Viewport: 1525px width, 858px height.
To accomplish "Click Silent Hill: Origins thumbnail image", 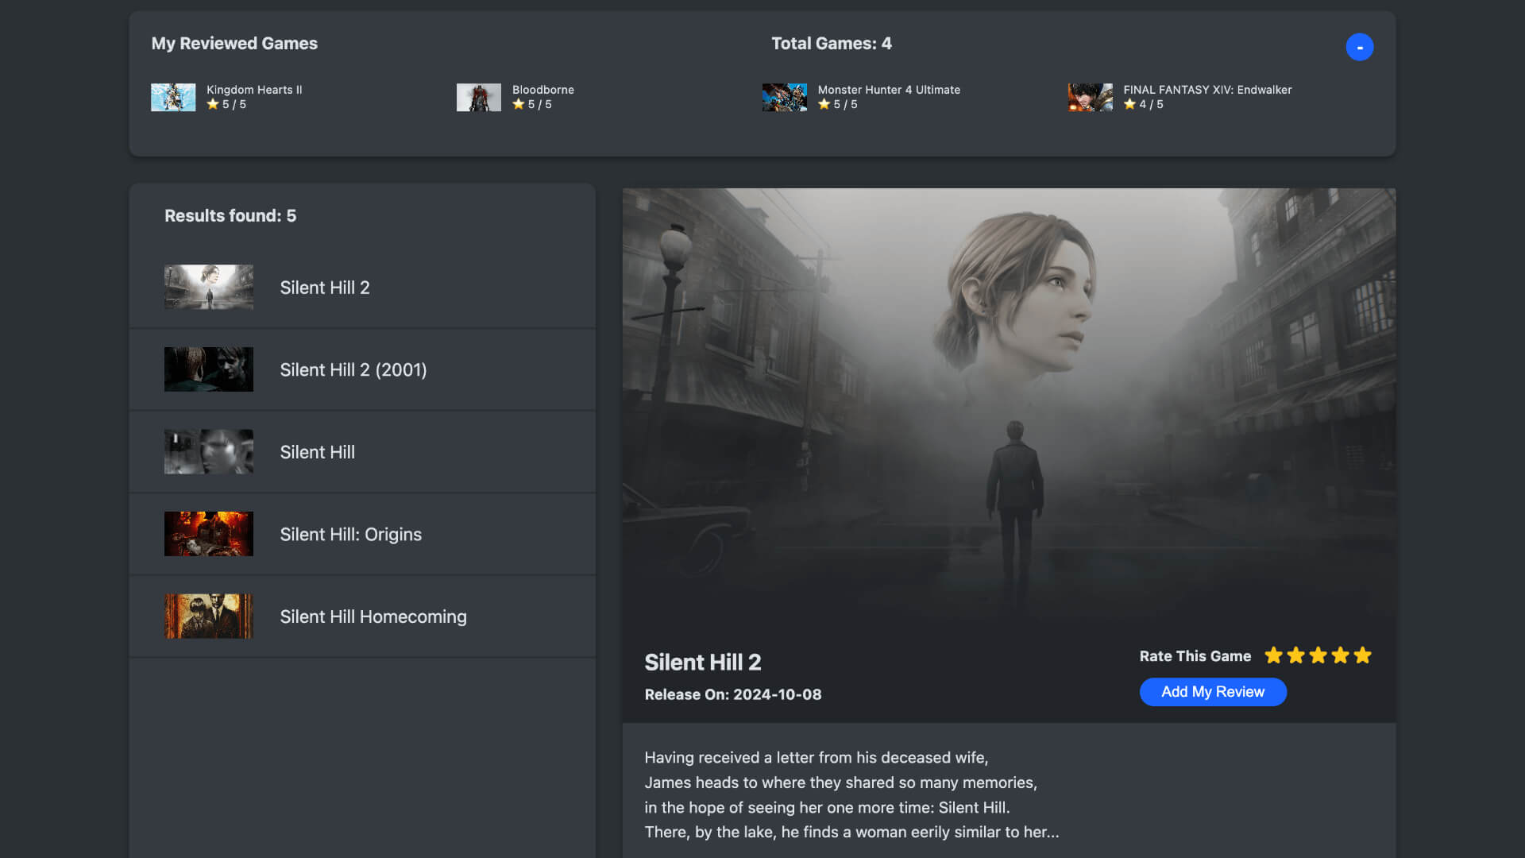I will (x=209, y=534).
